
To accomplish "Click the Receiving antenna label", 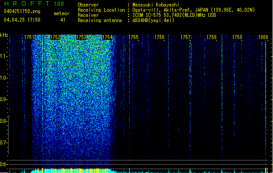I will pos(100,20).
